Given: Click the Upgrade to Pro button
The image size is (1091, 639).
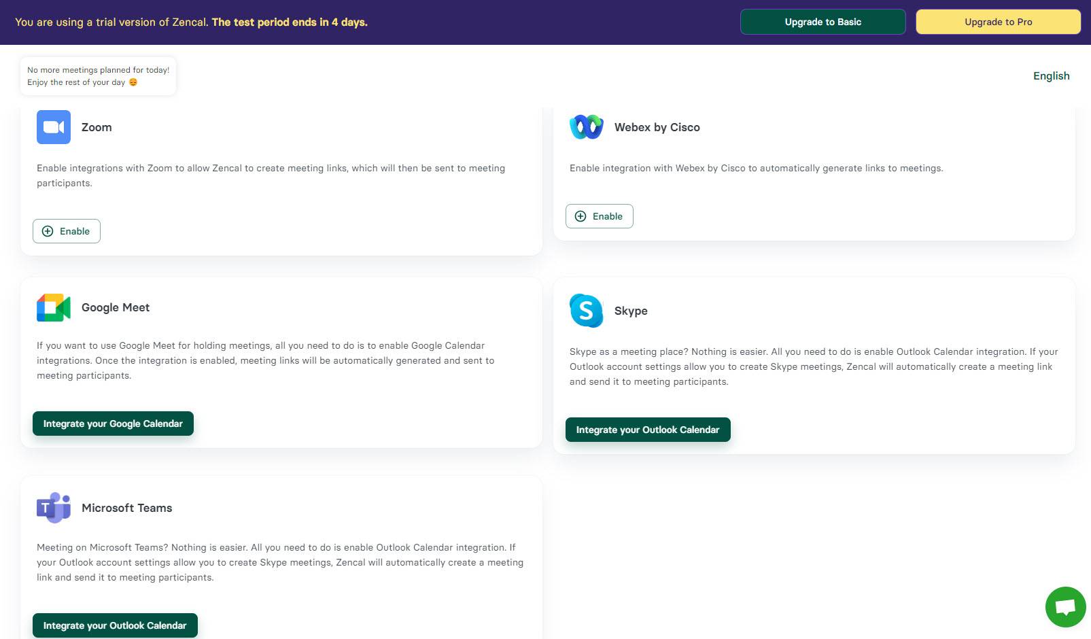Looking at the screenshot, I should (x=998, y=21).
